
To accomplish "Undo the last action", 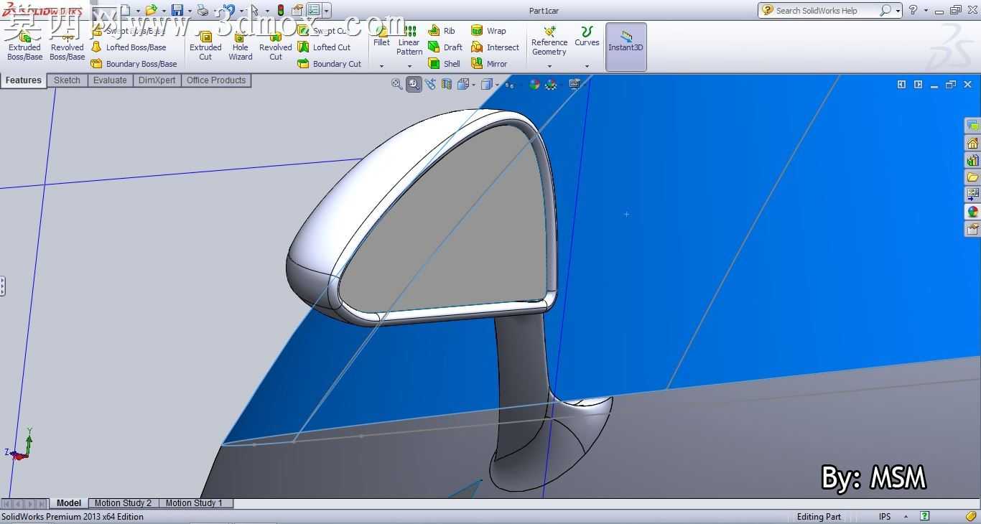I will click(228, 10).
